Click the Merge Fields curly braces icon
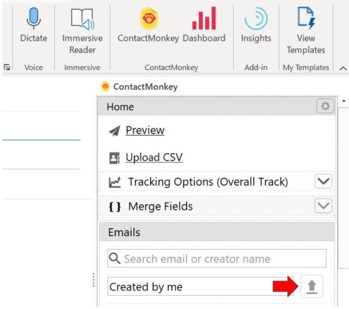 (115, 207)
